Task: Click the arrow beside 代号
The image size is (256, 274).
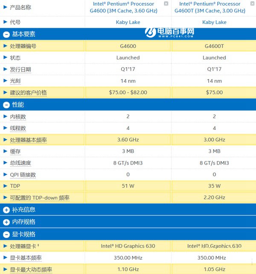Action: (5, 22)
